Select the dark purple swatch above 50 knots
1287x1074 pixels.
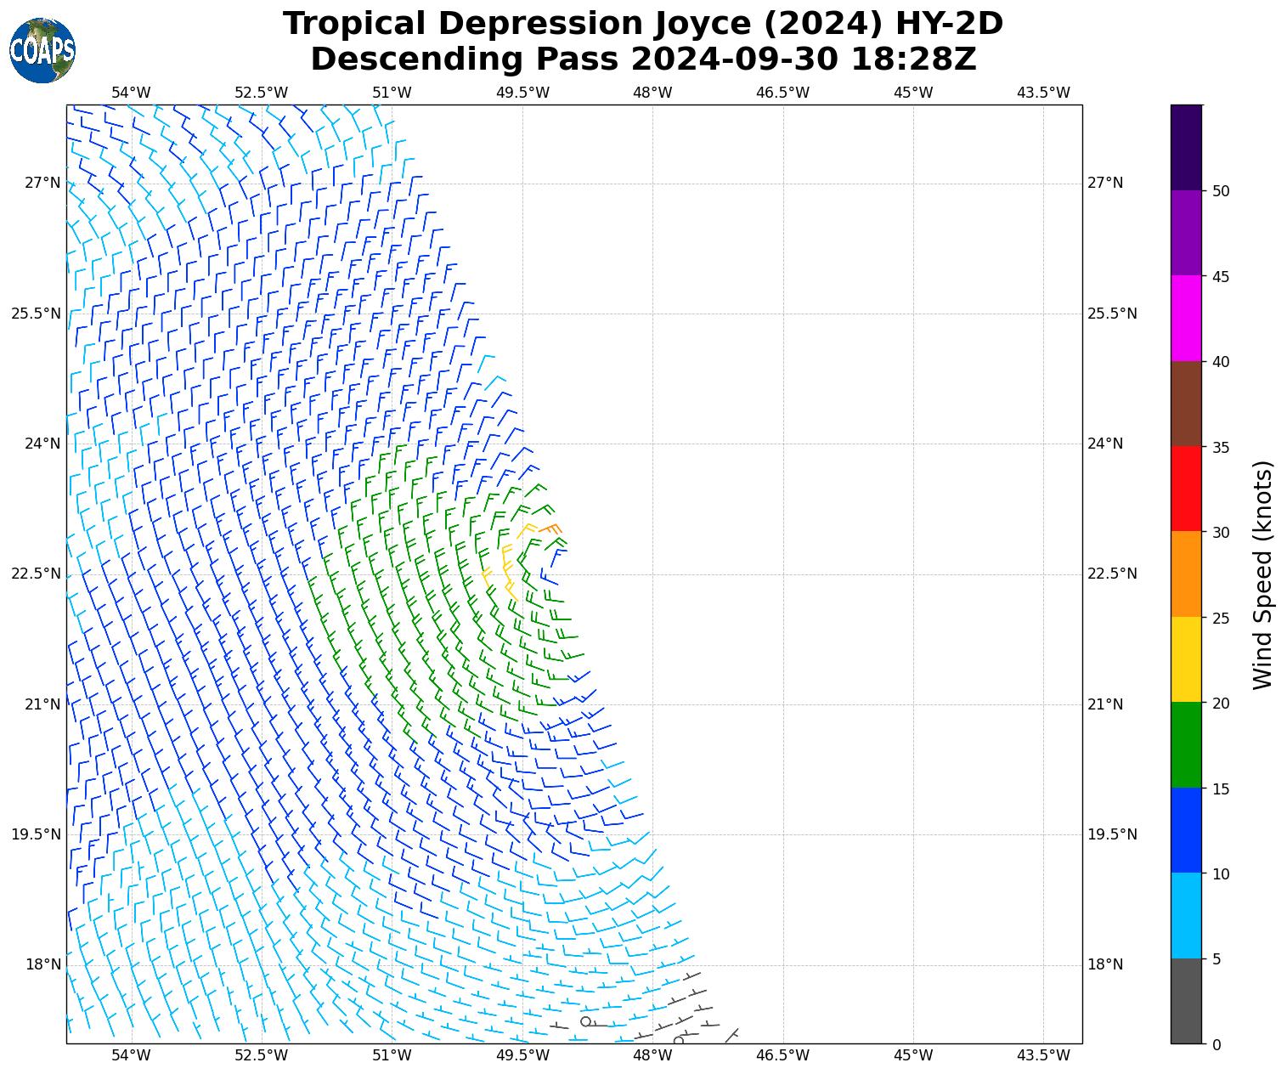(x=1185, y=147)
